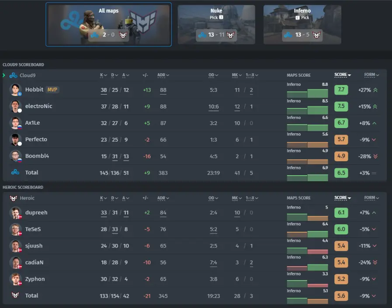Open sjuush's player avatar

coord(15,246)
